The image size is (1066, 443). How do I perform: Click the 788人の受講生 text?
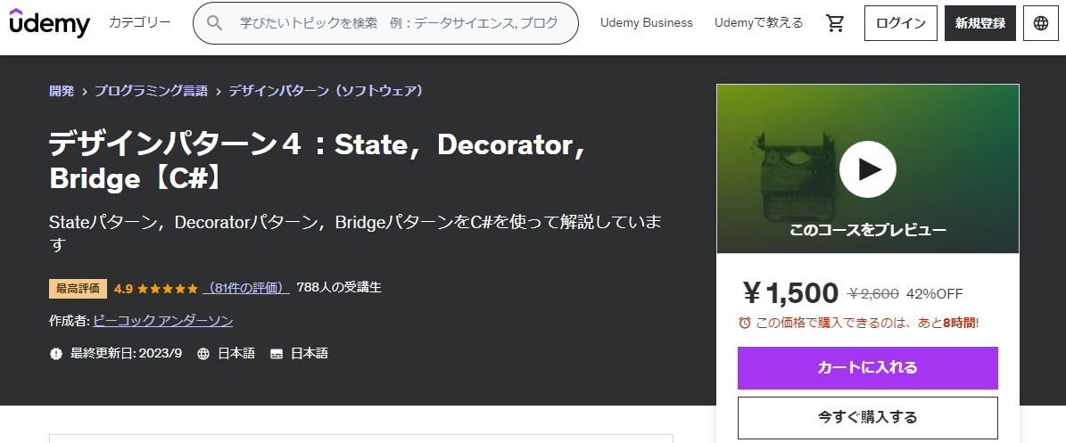click(x=339, y=287)
